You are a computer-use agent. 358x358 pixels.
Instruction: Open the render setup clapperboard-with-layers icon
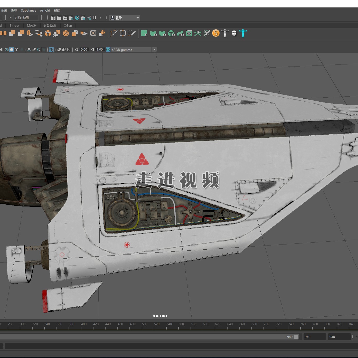point(83,18)
